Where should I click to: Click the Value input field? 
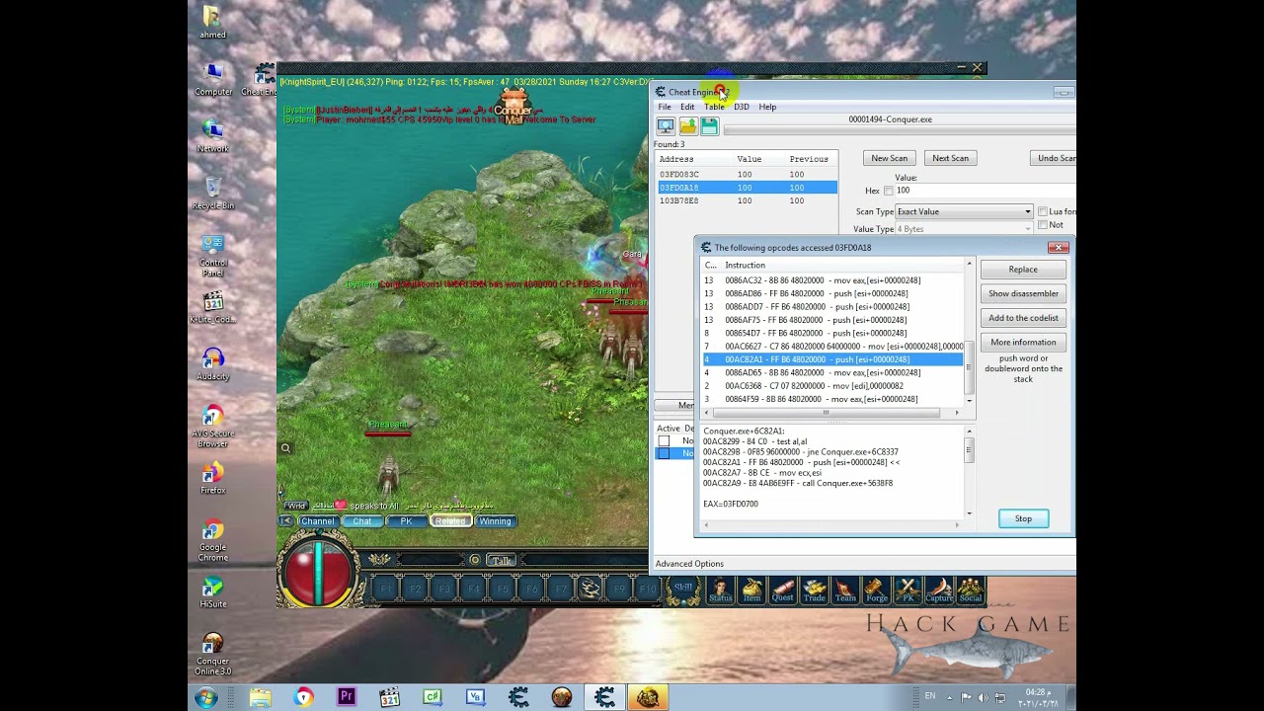point(985,191)
